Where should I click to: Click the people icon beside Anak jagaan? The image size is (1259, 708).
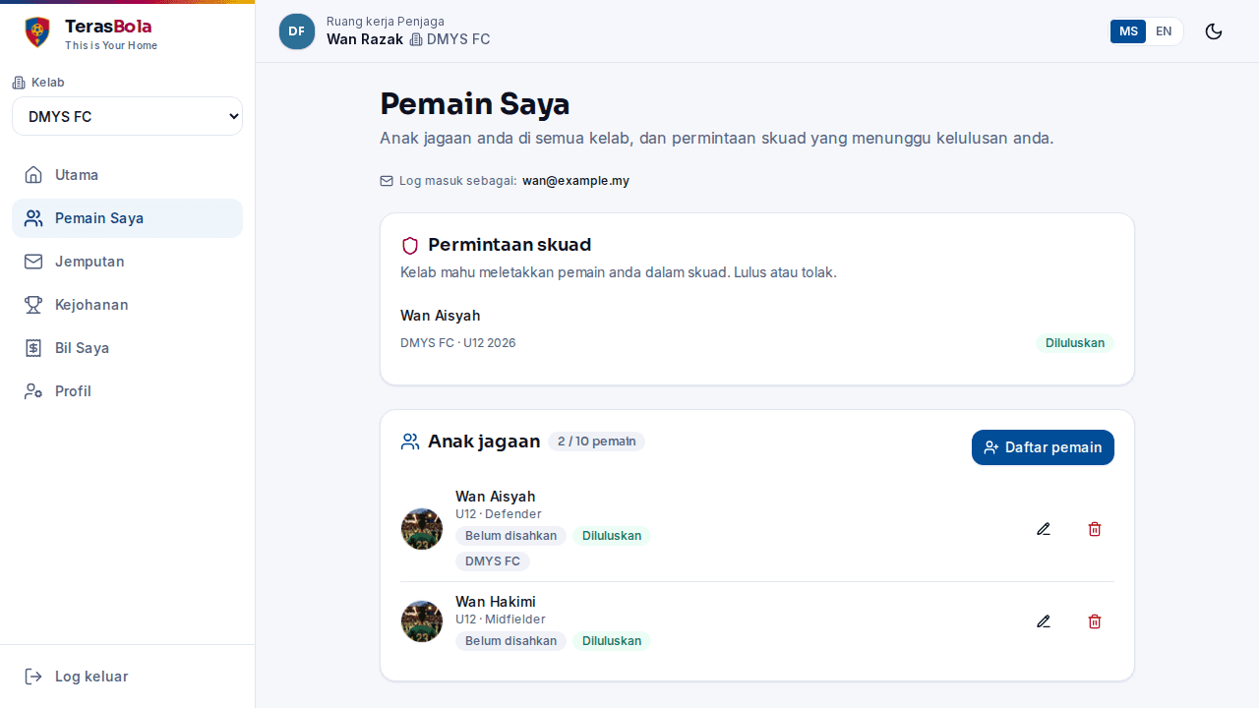pos(410,442)
